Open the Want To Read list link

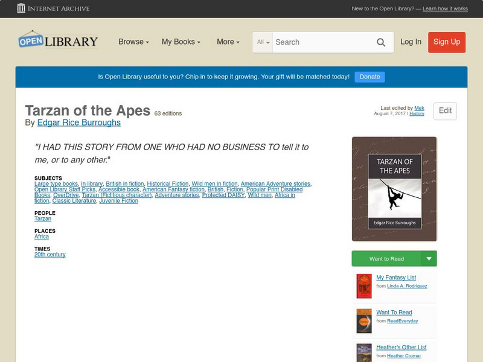coord(394,313)
